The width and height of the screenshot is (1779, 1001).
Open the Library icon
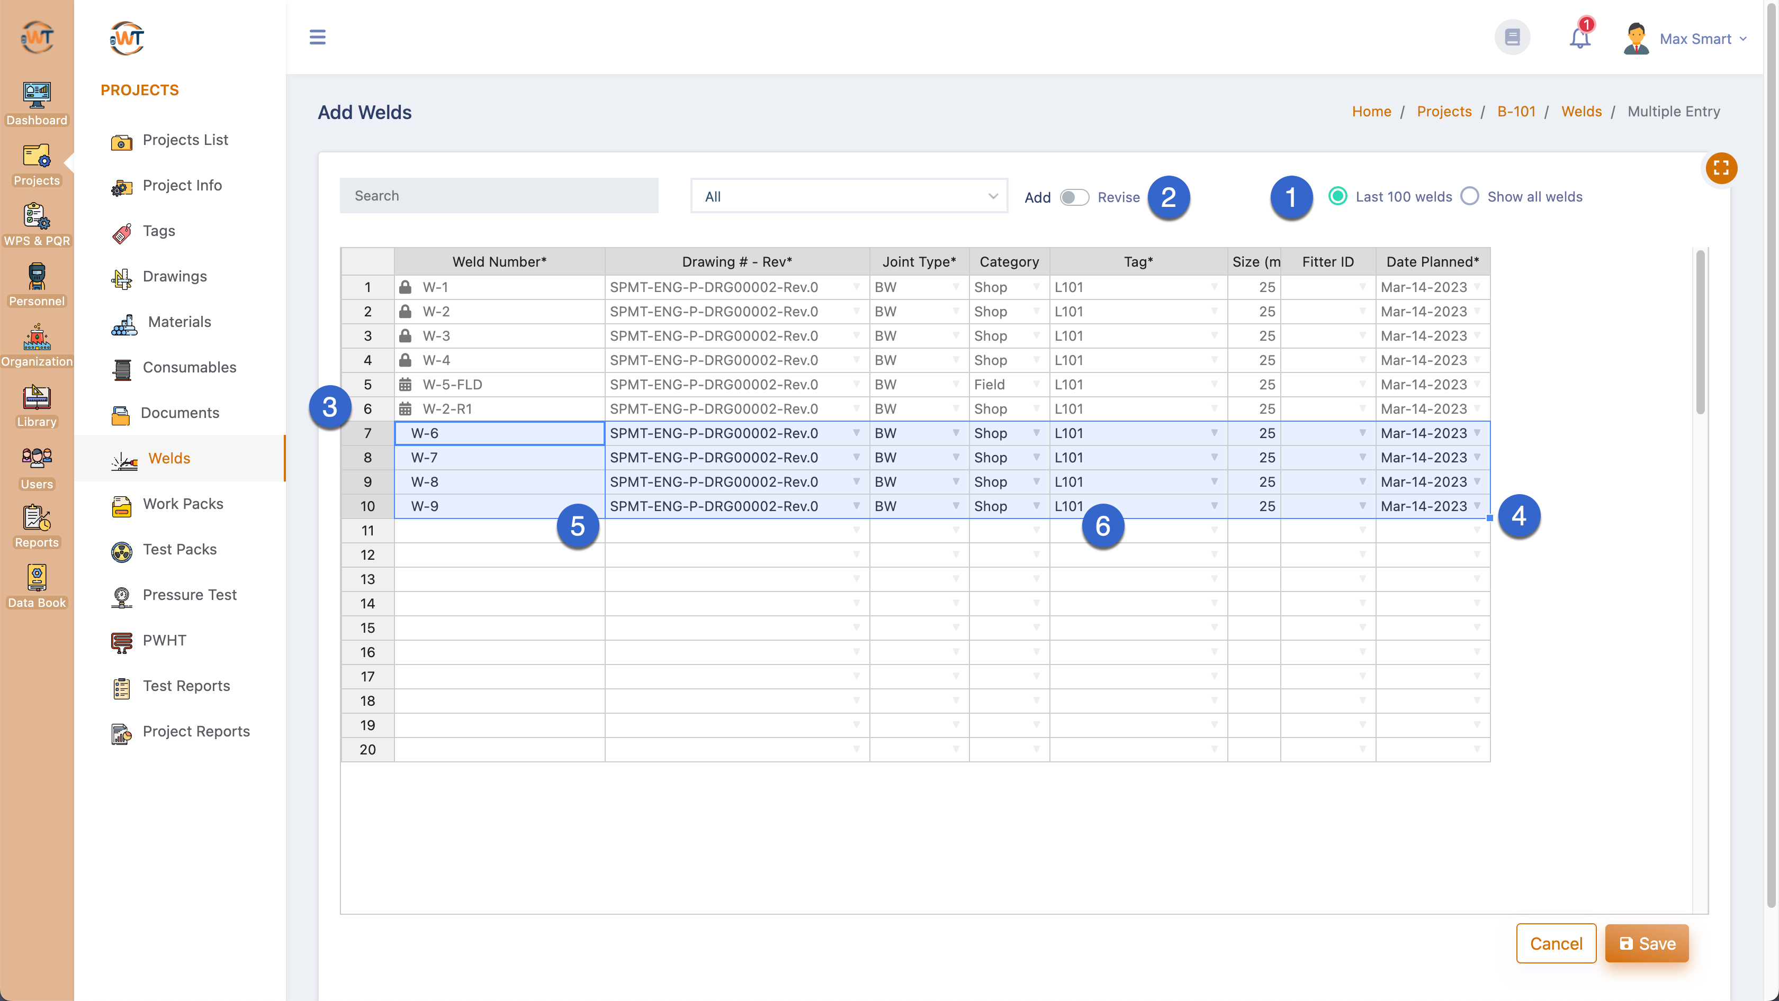37,397
